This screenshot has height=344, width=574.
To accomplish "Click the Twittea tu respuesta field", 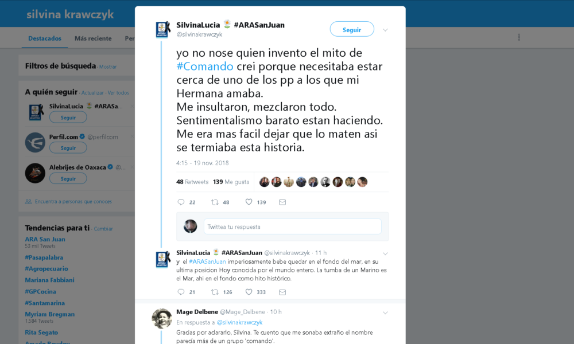I will (293, 226).
